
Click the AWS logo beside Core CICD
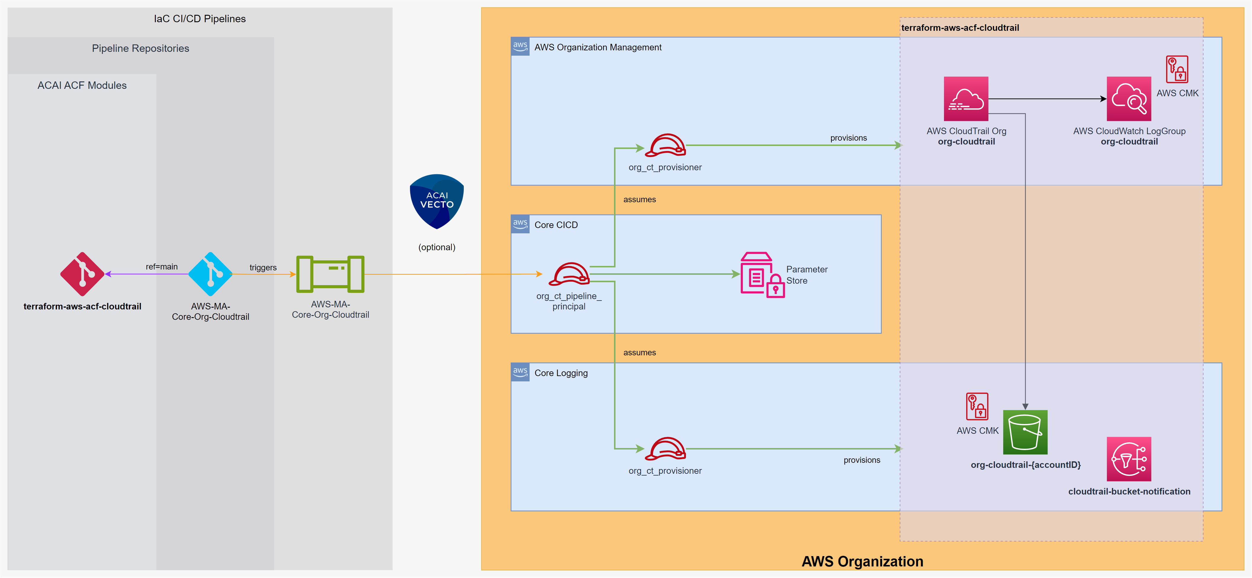[x=520, y=224]
